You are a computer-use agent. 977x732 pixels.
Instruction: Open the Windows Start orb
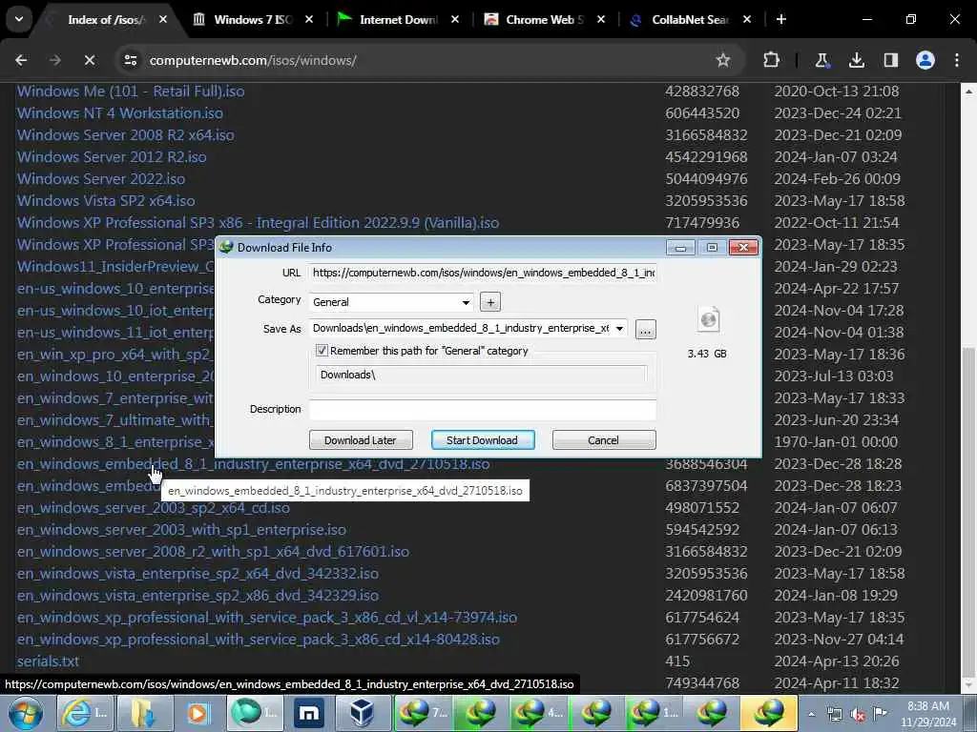(x=26, y=713)
